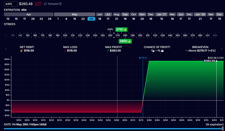Click the red down arrow by Max Loss
Viewport: 225px width, 131px height.
point(65,51)
